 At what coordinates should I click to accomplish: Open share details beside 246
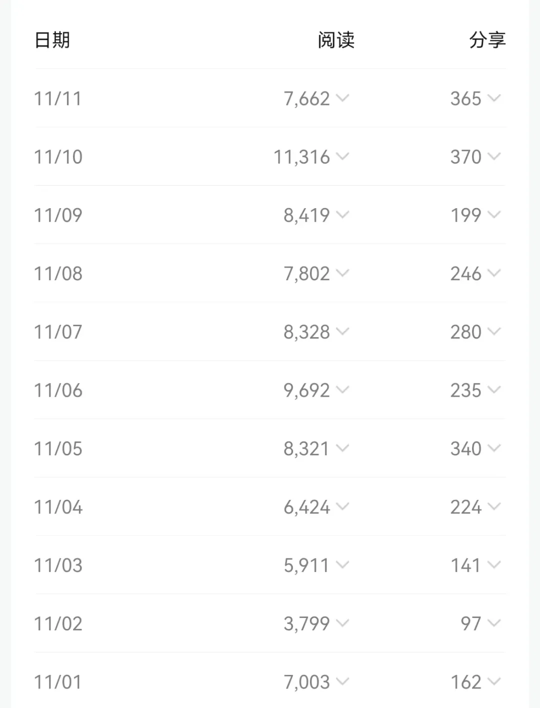point(494,273)
